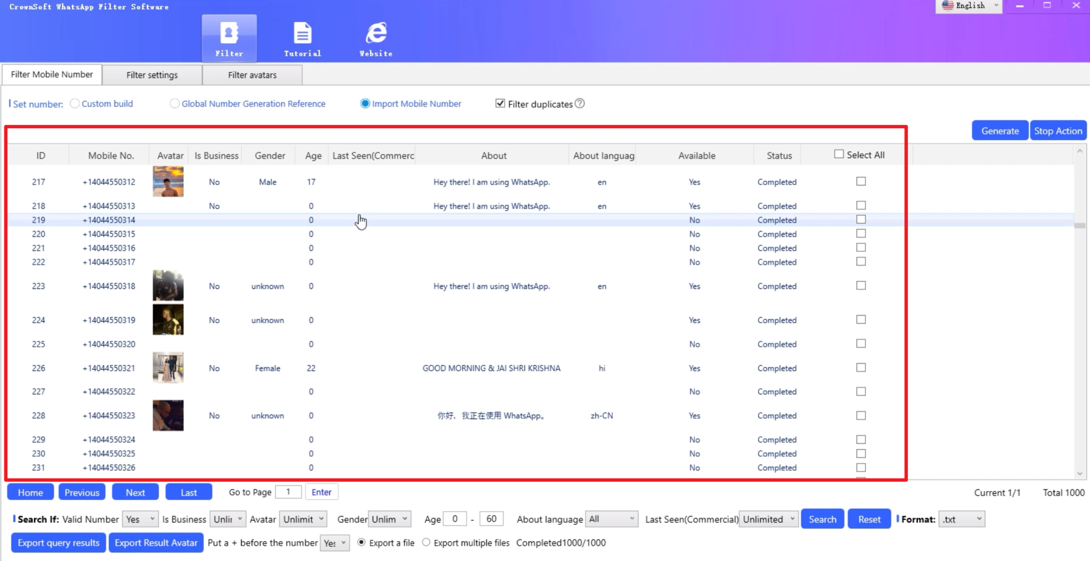Sort by Available column header
1090x561 pixels.
[x=697, y=155]
